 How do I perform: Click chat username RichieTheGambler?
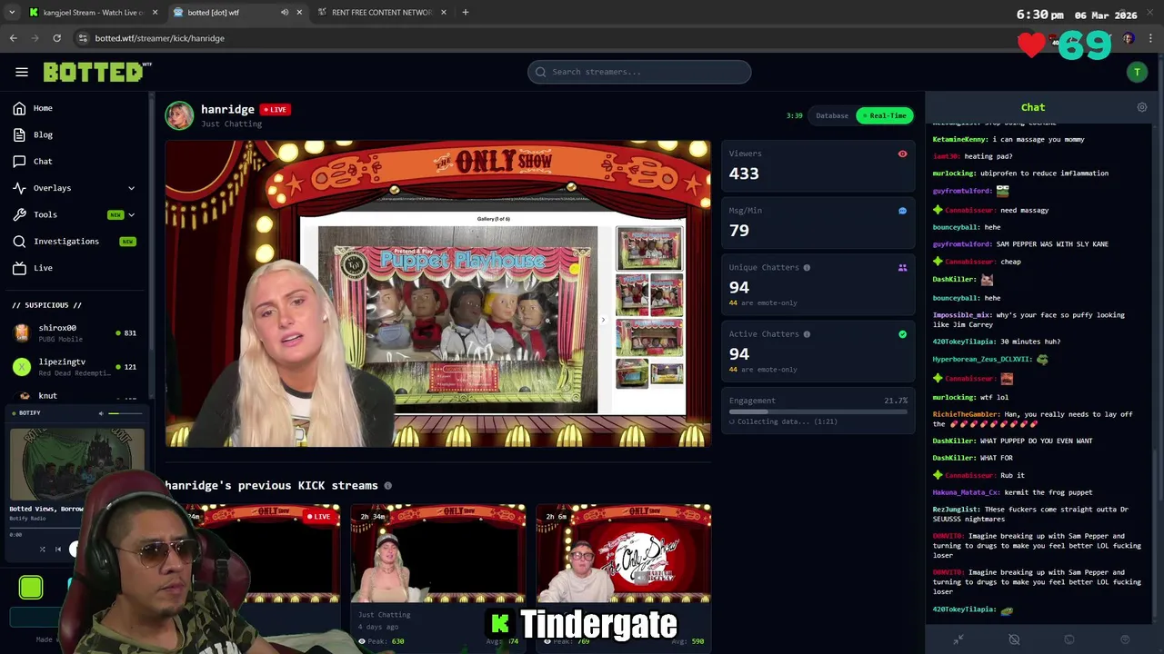click(x=966, y=414)
